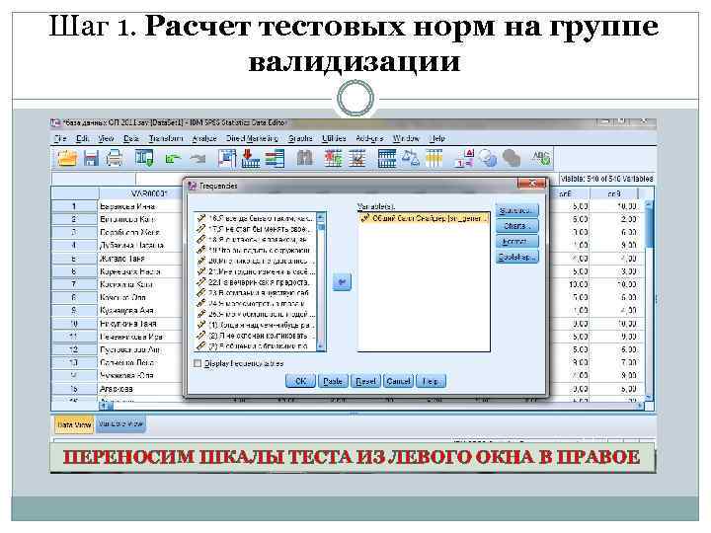Click the Spell check ABC icon
The width and height of the screenshot is (711, 533).
click(541, 158)
